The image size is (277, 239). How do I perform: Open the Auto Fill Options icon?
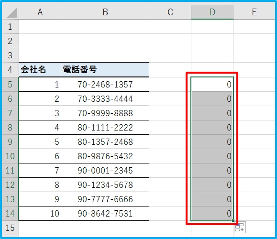click(x=240, y=228)
